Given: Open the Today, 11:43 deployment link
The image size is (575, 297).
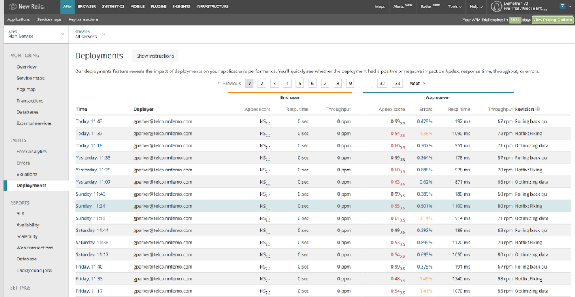Looking at the screenshot, I should tap(89, 121).
